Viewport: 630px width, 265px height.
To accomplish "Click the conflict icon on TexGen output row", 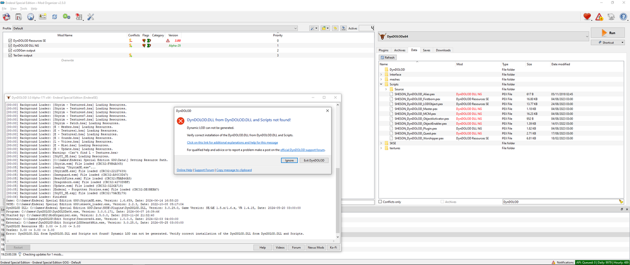I will (x=130, y=55).
